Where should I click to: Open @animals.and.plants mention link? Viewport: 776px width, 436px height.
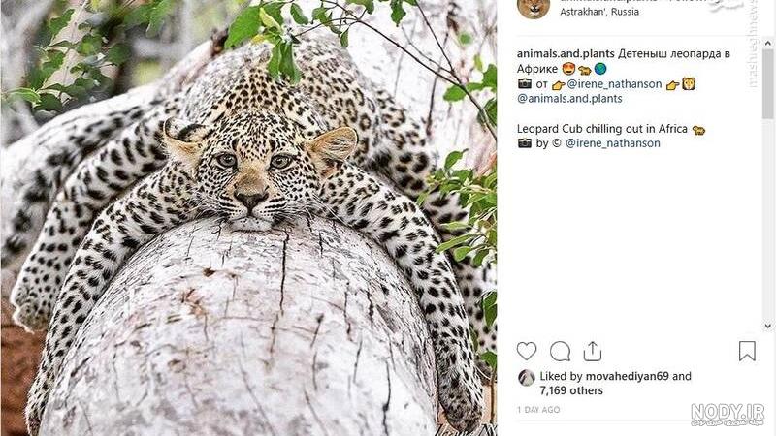coord(569,99)
